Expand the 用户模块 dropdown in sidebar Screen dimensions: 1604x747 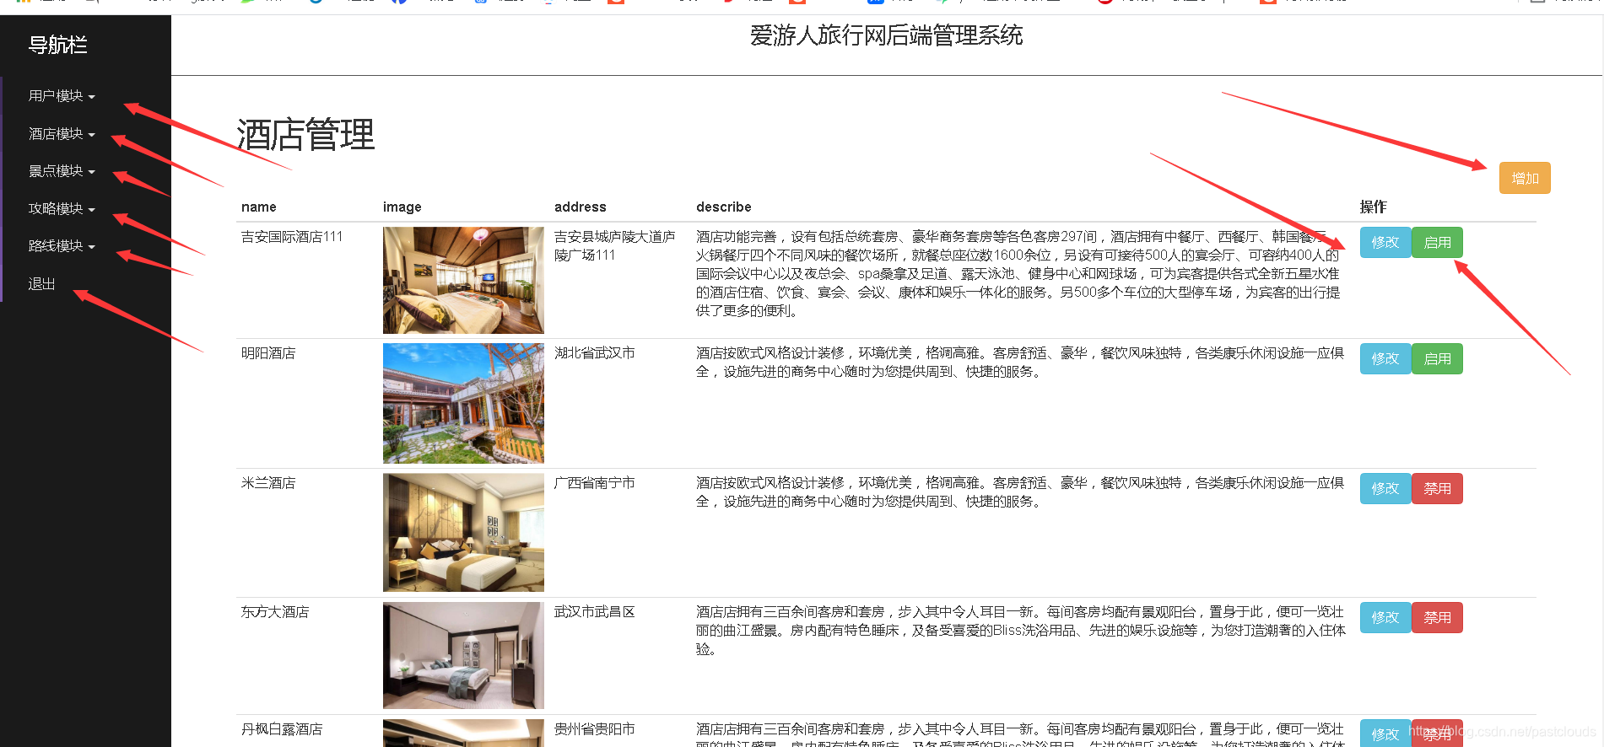(62, 96)
